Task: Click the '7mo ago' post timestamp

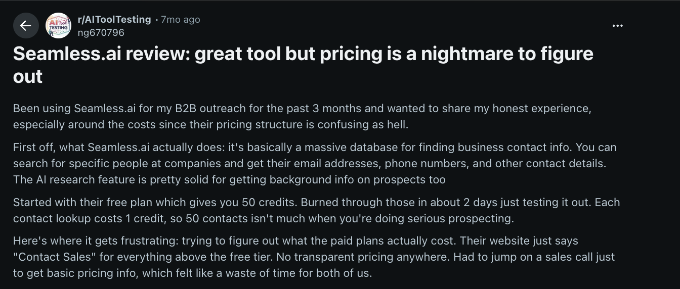Action: (180, 20)
